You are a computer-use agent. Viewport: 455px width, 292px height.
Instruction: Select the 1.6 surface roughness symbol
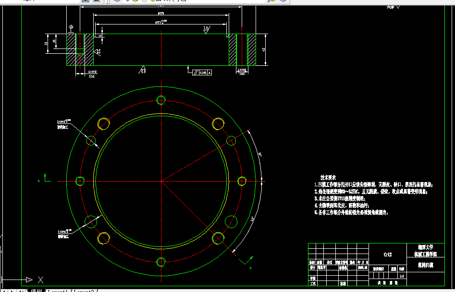pyautogui.click(x=206, y=30)
